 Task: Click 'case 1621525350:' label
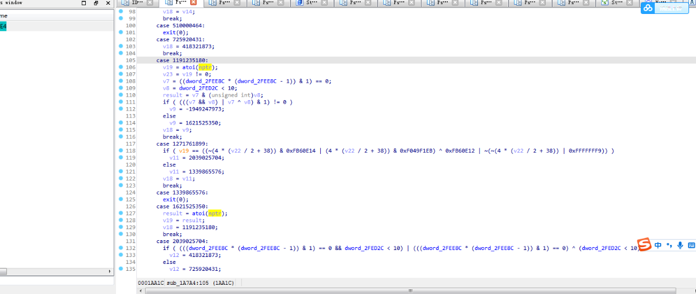[182, 206]
